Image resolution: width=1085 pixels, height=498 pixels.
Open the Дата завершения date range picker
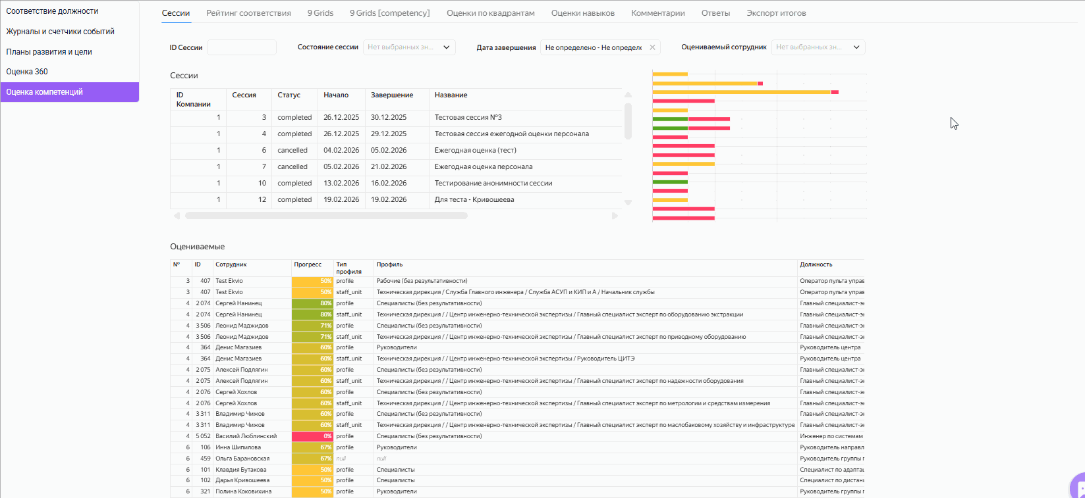[x=593, y=47]
